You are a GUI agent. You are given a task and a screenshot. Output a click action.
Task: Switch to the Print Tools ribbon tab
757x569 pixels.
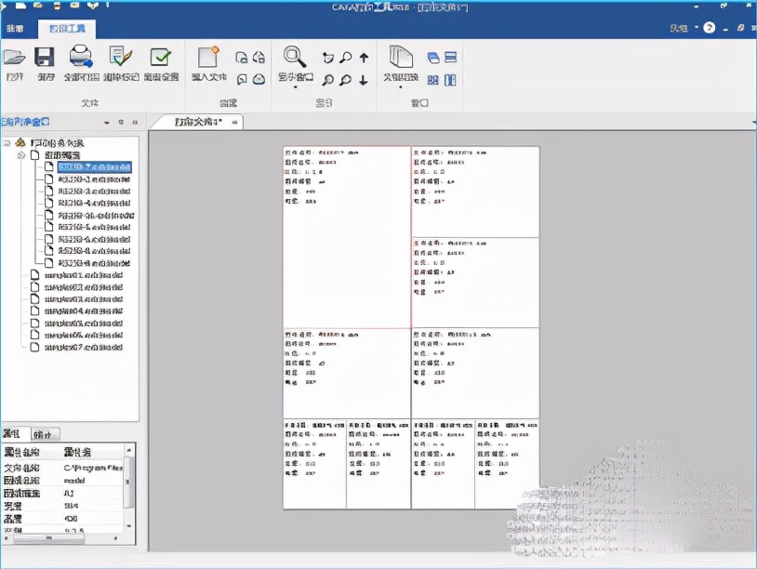pyautogui.click(x=59, y=29)
